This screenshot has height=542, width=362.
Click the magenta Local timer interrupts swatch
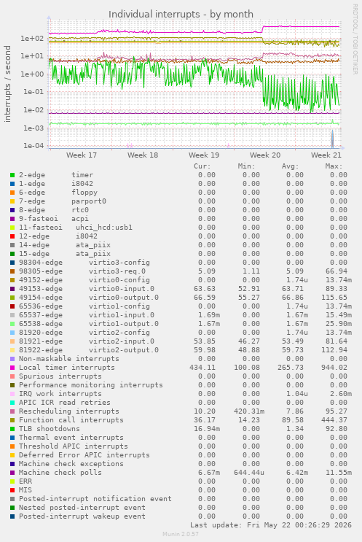click(12, 368)
